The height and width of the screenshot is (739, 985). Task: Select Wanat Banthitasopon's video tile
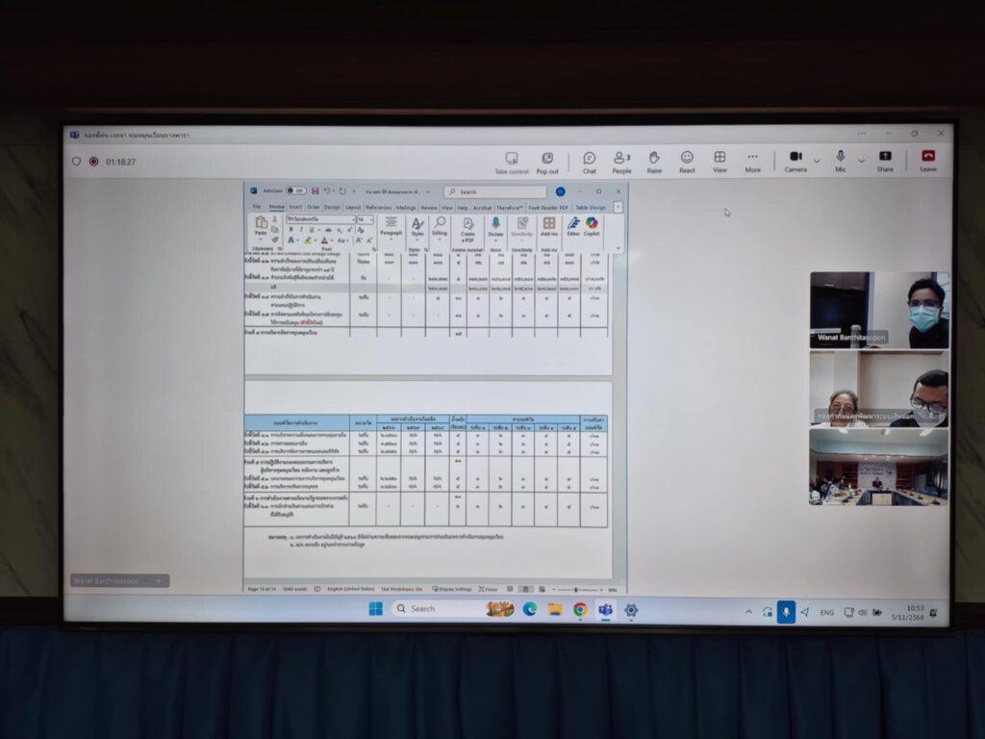pyautogui.click(x=878, y=310)
